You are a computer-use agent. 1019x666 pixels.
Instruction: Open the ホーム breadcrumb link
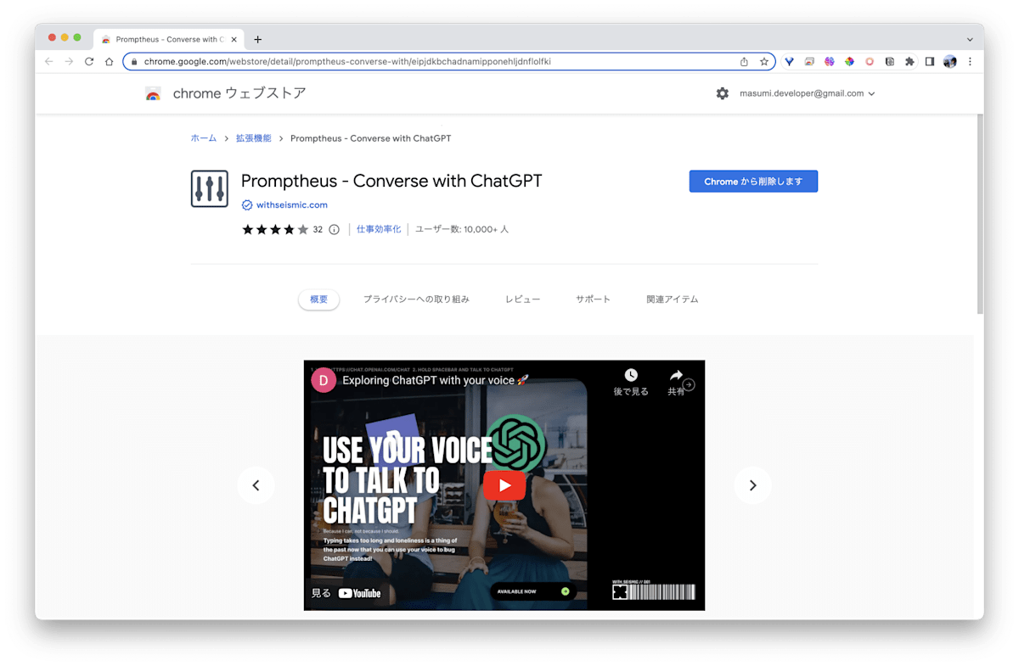[203, 138]
